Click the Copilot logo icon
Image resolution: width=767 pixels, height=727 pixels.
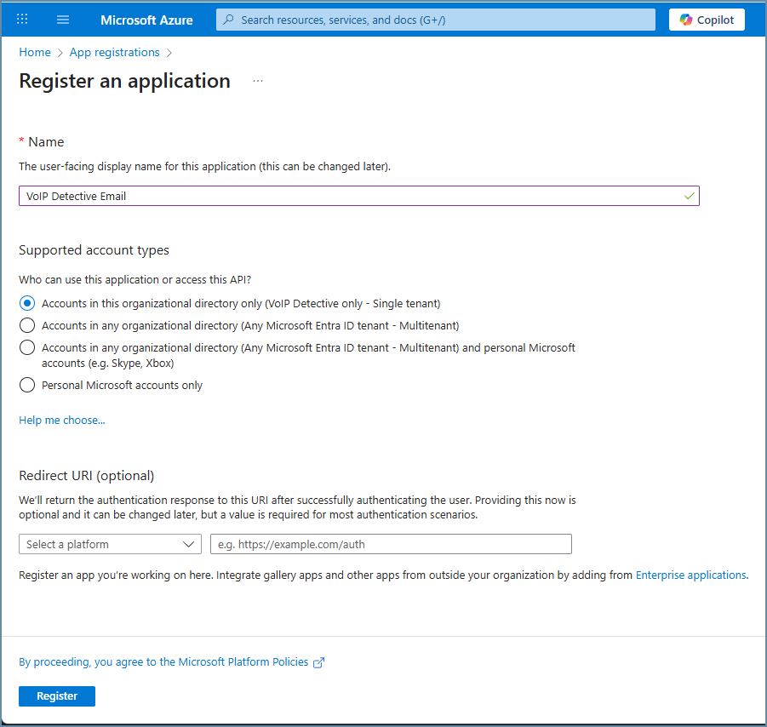686,20
